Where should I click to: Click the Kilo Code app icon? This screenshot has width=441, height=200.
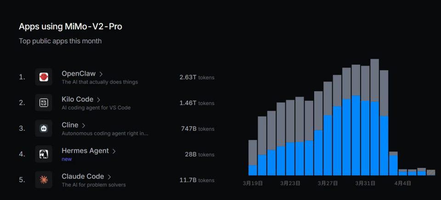(44, 103)
